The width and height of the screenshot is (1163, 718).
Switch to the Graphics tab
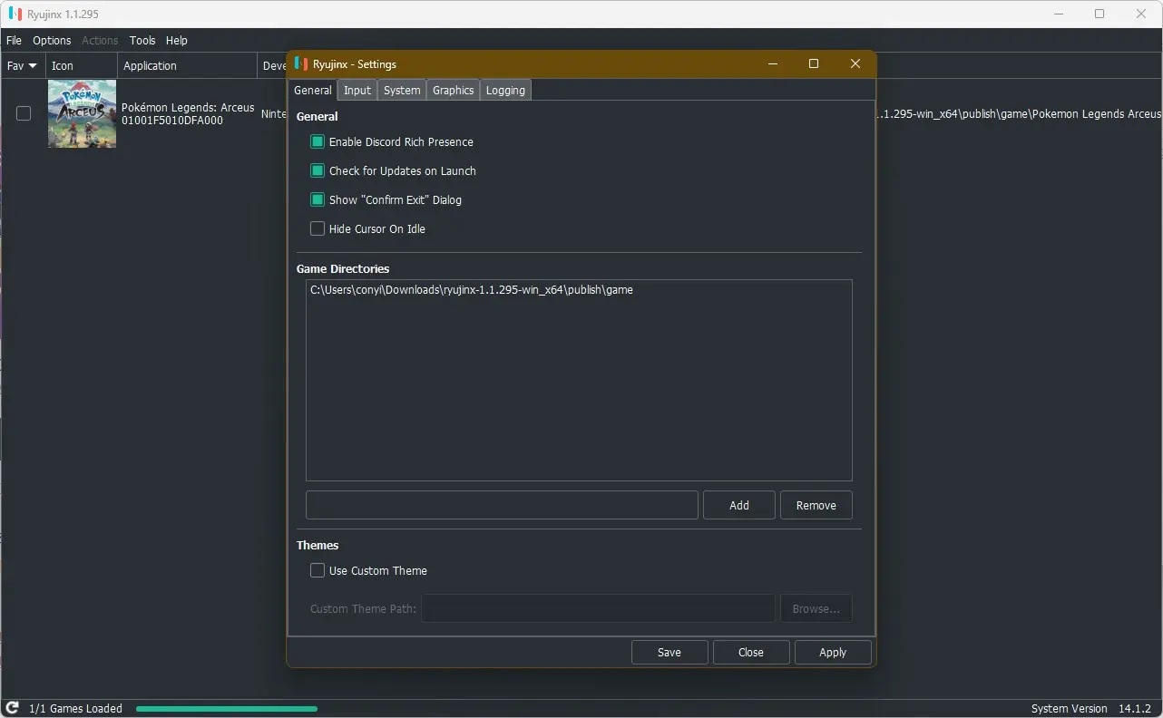(454, 90)
